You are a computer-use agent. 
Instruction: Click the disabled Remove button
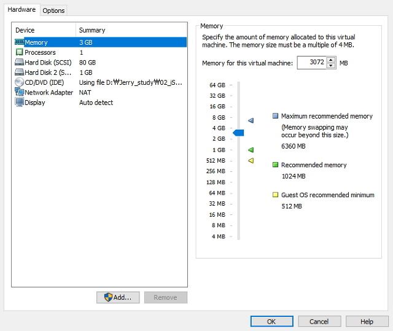tap(165, 297)
